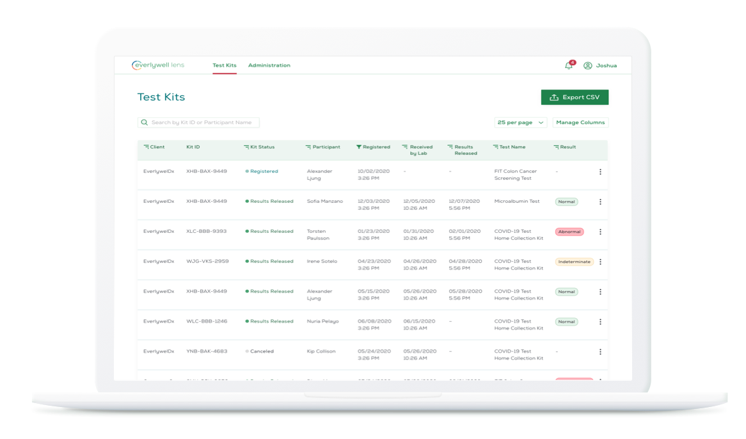Click kit ID WJG-VKS-2959
Screen dimensions: 746x439
(x=207, y=261)
